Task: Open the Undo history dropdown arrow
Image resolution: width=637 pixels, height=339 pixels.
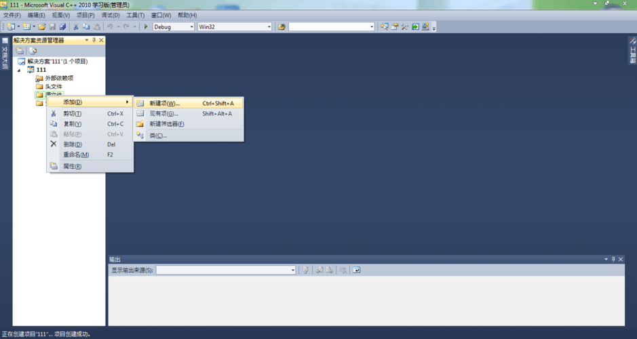Action: 118,27
